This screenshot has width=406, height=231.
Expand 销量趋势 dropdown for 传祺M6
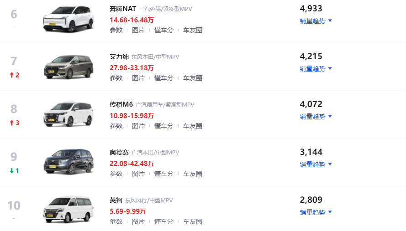[316, 117]
